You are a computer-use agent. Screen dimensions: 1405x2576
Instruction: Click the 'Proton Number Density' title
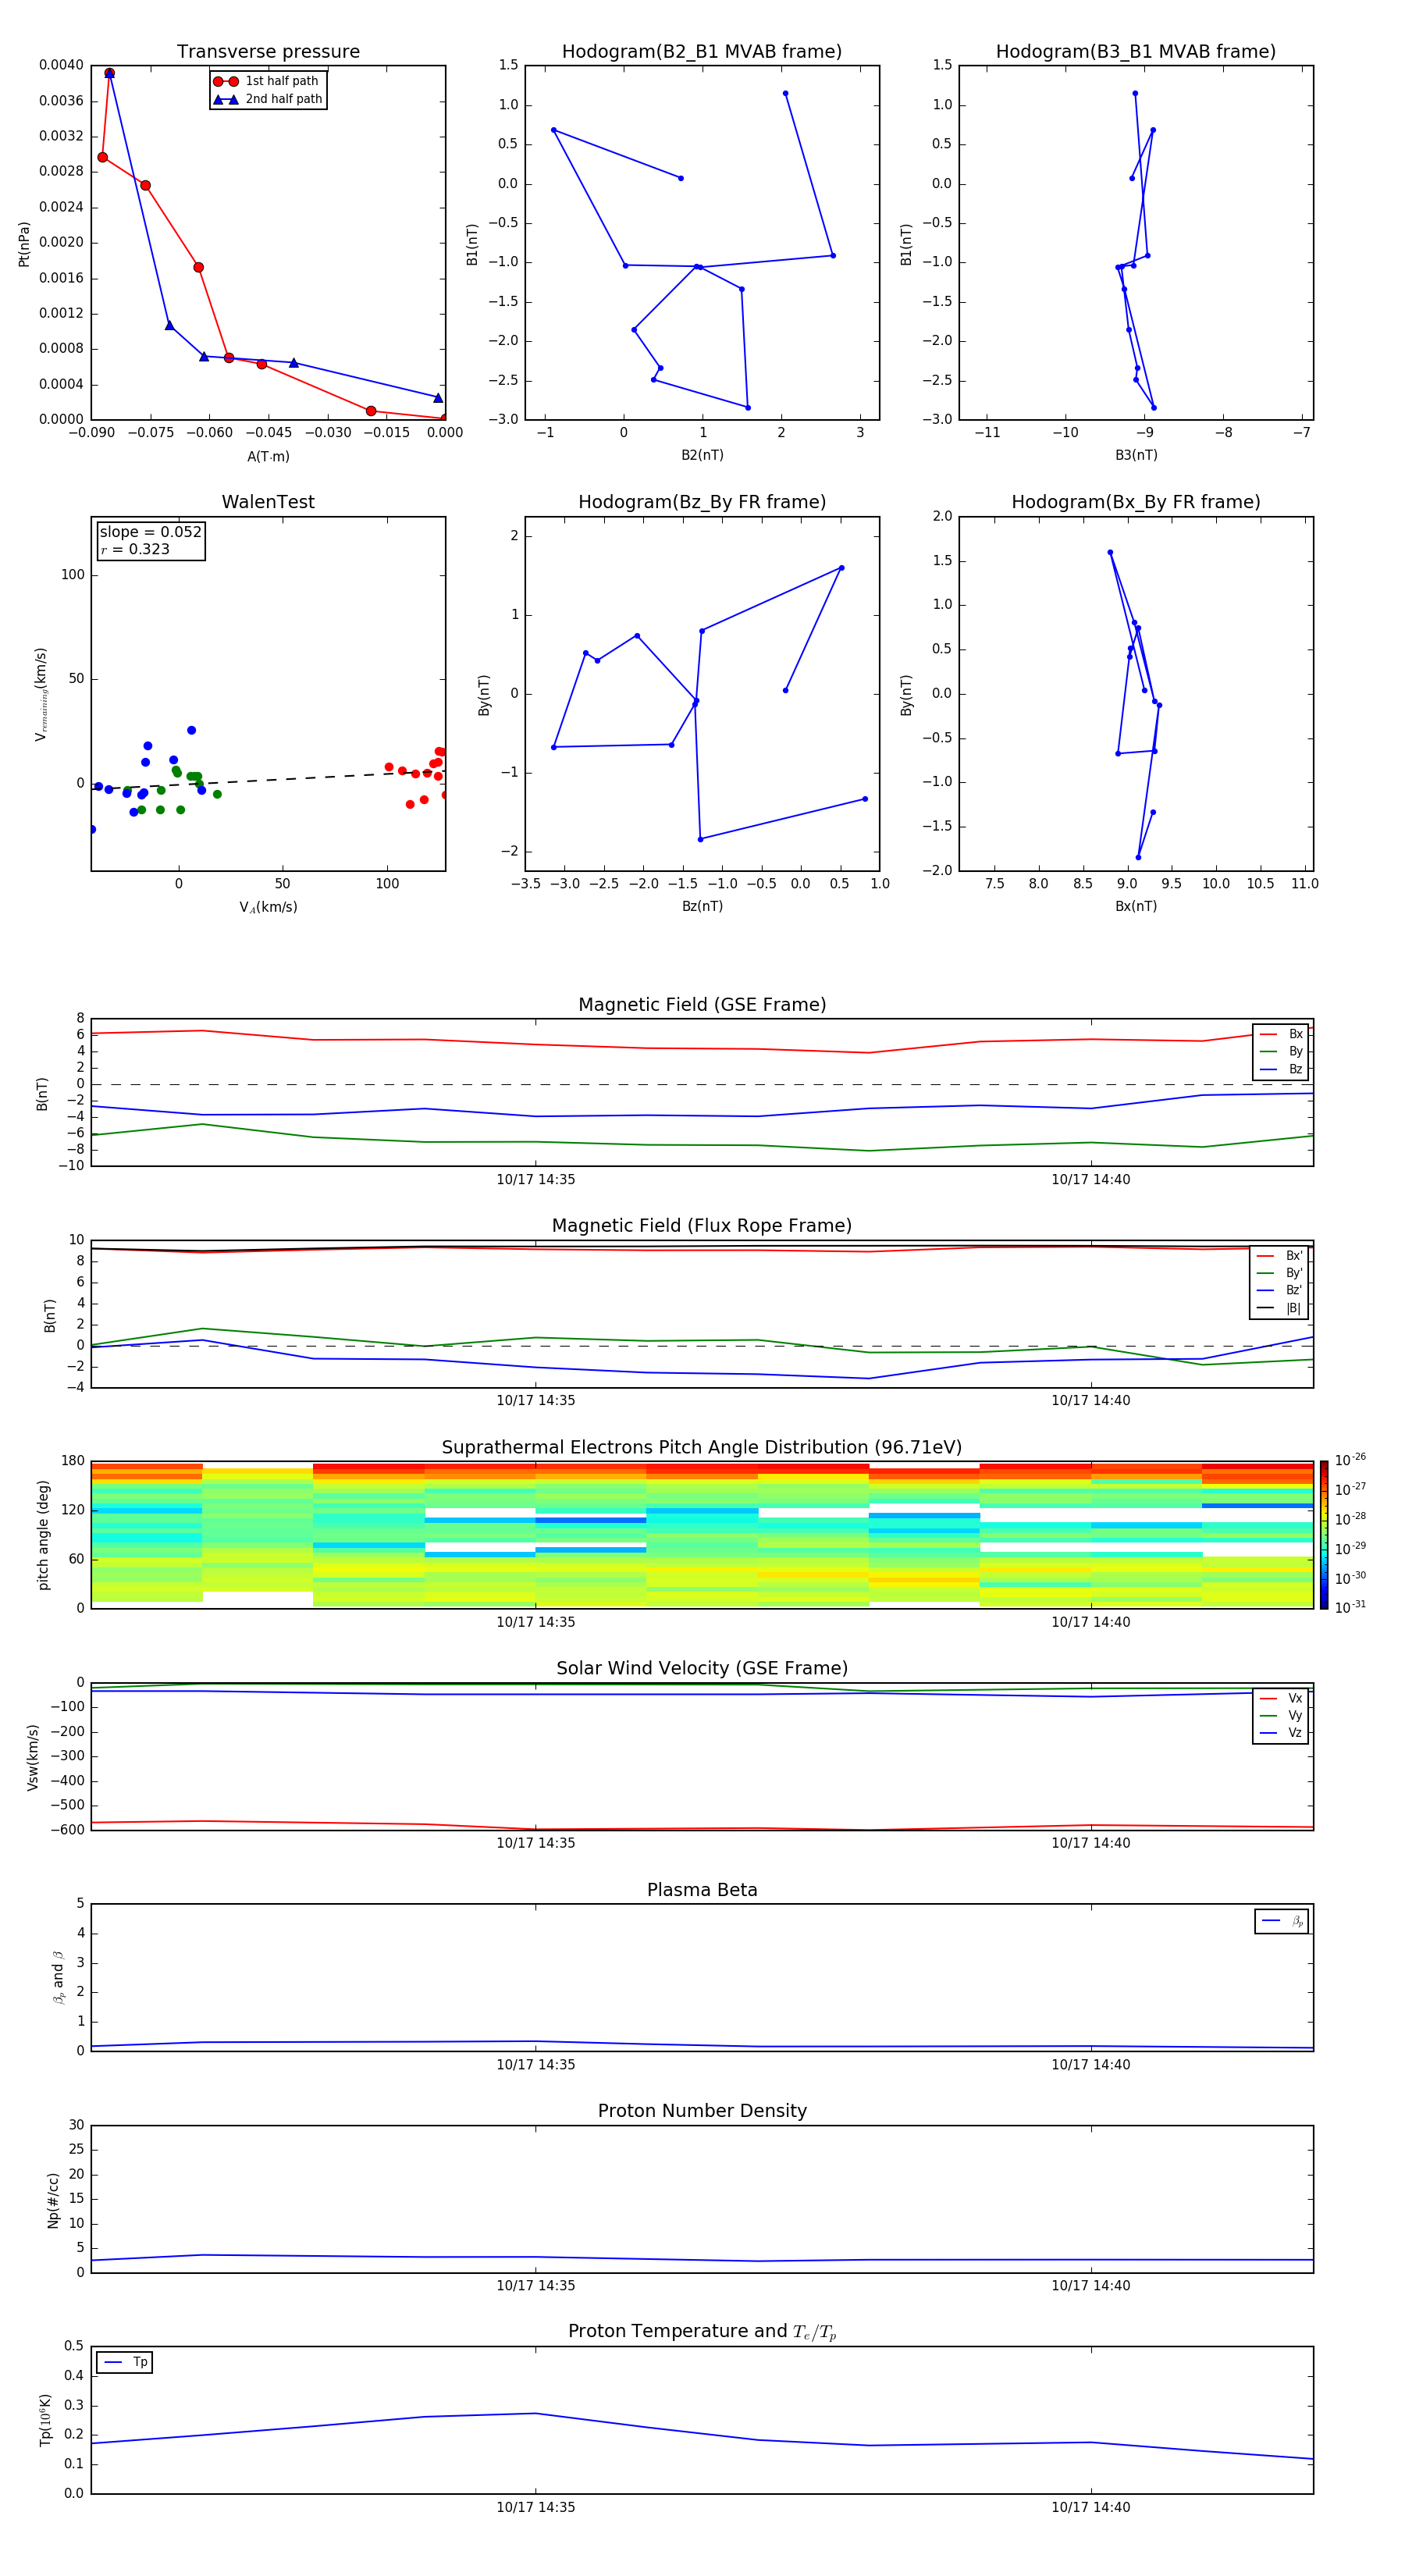[702, 2111]
